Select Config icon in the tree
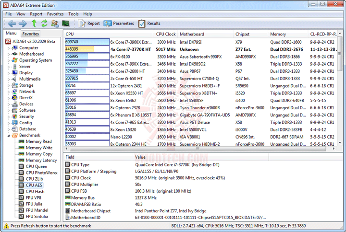The height and width of the screenshot is (232, 346). [x=15, y=123]
